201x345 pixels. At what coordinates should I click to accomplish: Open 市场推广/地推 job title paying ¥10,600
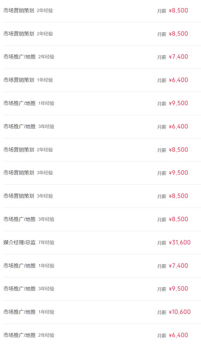coord(20,312)
